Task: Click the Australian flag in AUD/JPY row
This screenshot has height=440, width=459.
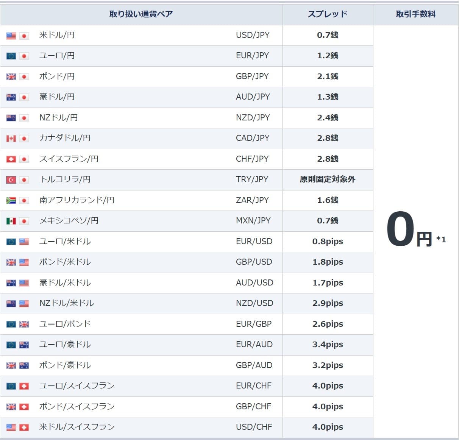Action: 11,97
